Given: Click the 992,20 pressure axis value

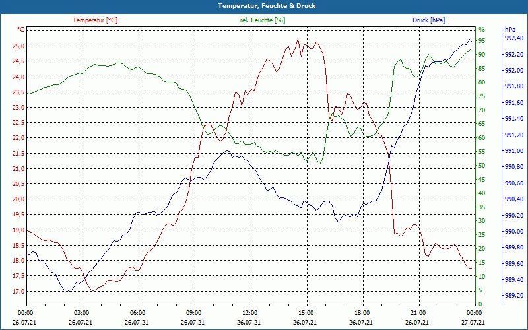Looking at the screenshot, I should 514,54.
